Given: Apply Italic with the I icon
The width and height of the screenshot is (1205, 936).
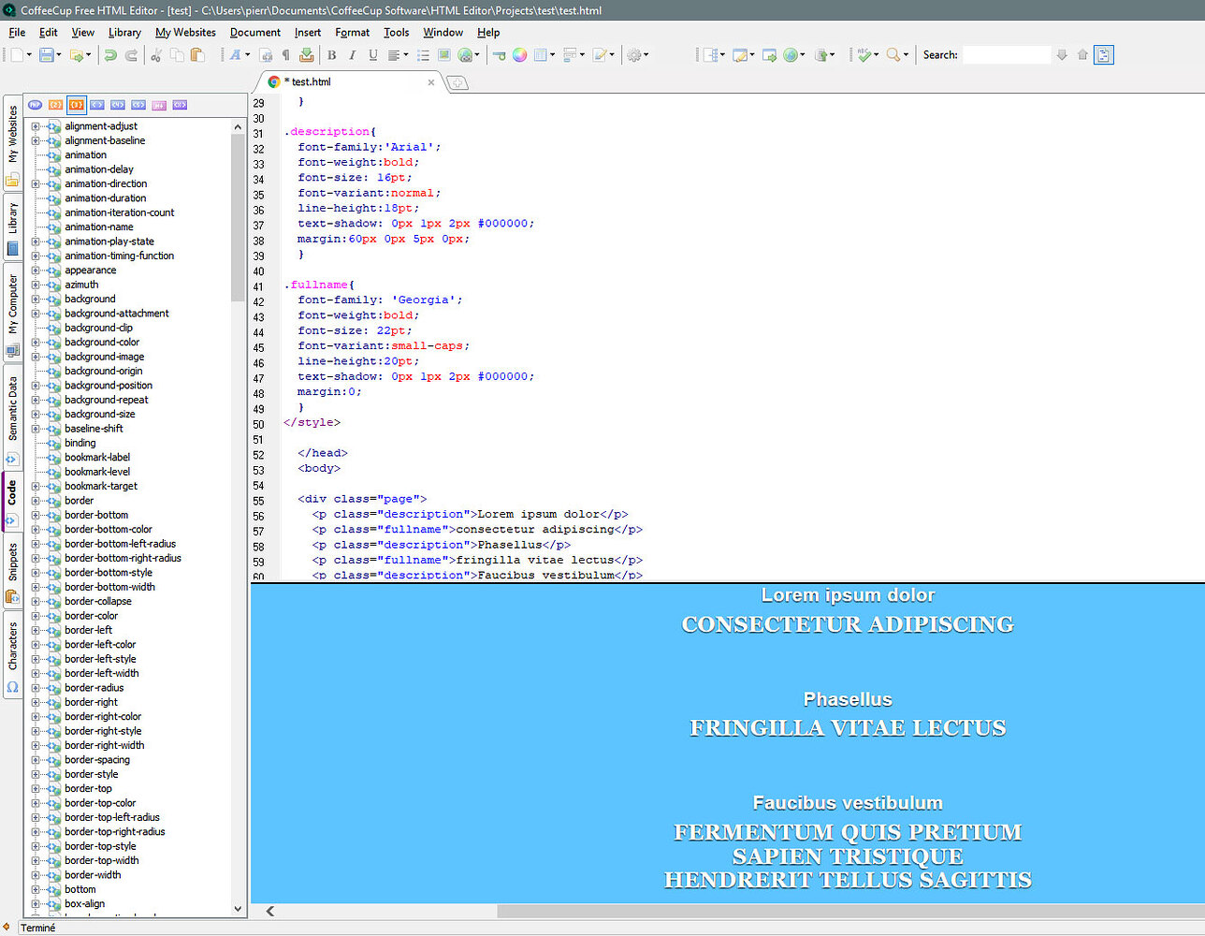Looking at the screenshot, I should pos(352,55).
